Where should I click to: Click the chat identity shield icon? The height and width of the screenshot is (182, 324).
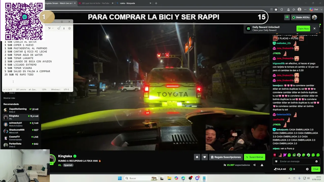click(276, 161)
